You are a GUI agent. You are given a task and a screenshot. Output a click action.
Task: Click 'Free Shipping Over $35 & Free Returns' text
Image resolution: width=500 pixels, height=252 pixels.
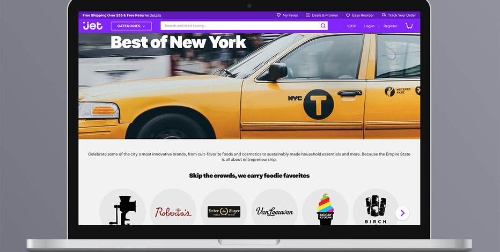click(115, 16)
